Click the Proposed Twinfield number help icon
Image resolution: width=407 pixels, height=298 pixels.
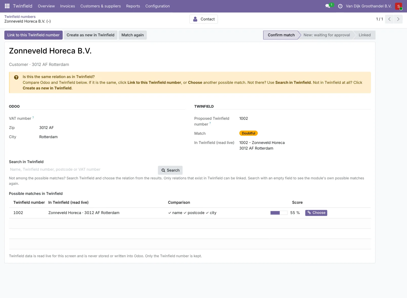[x=210, y=123]
